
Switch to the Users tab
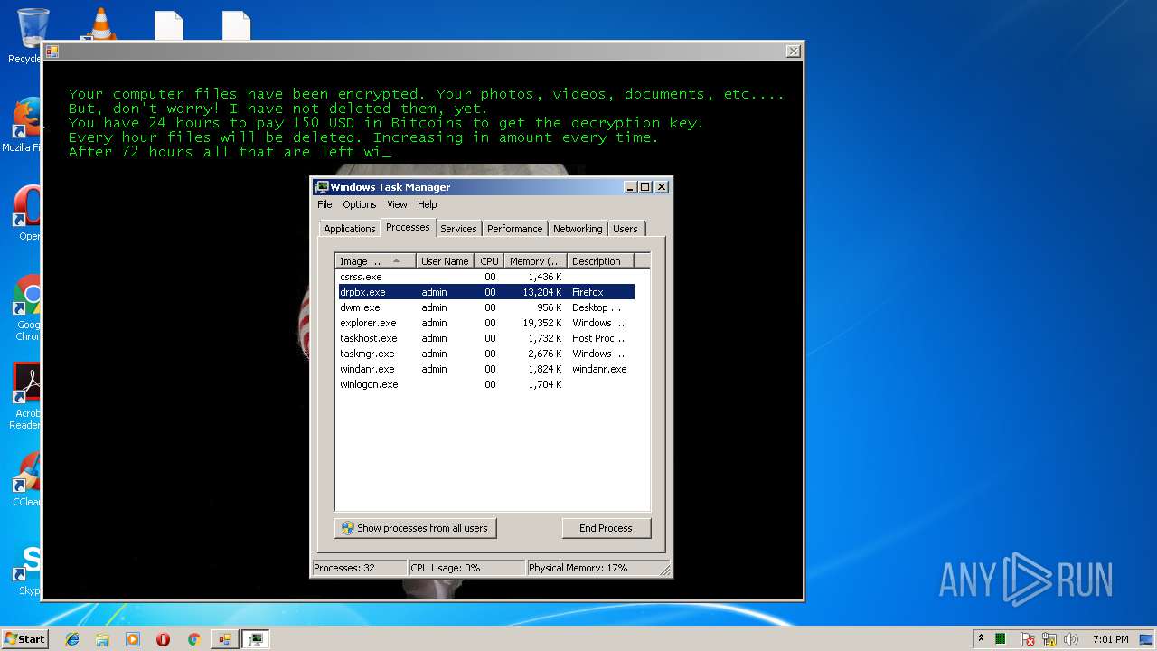pyautogui.click(x=626, y=229)
